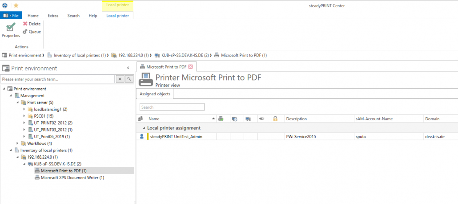Click the user icon of steadyPRINT UnitTest_Admin
The image size is (458, 204).
click(142, 136)
